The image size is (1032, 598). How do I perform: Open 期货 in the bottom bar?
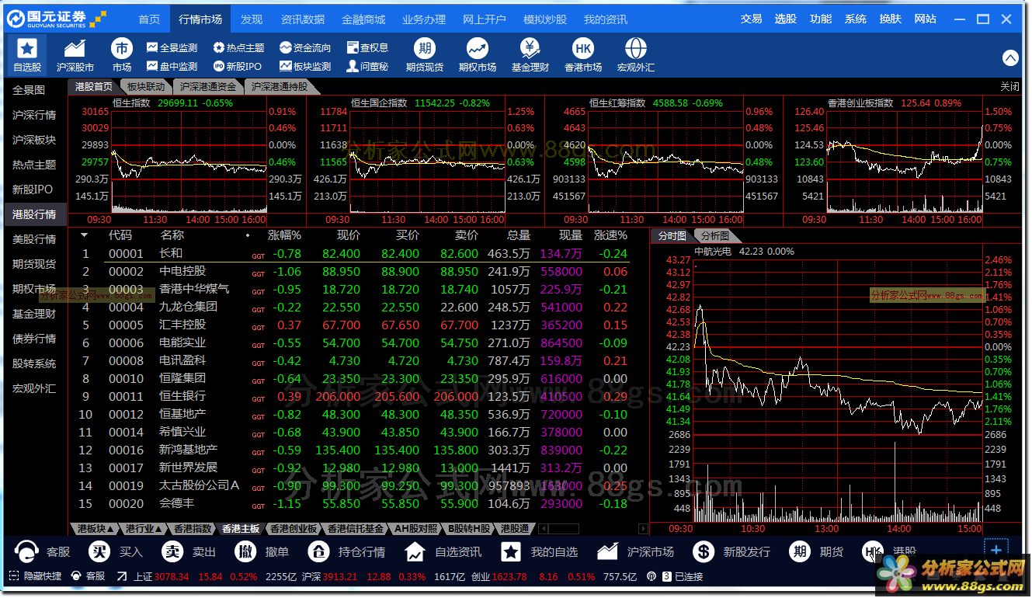tap(816, 551)
